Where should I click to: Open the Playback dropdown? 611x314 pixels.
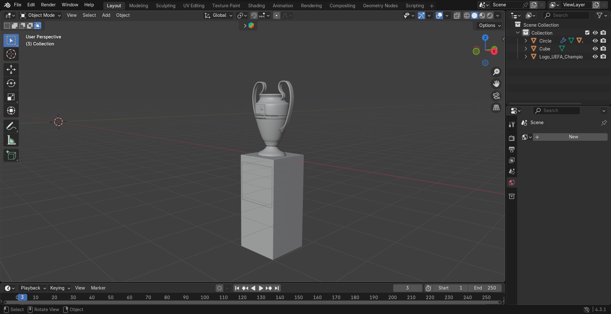33,288
